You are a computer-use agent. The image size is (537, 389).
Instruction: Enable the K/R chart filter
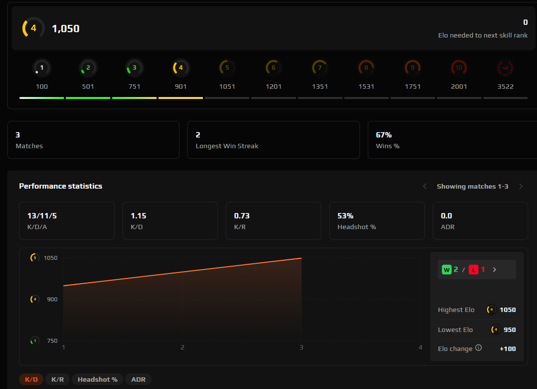[x=57, y=379]
